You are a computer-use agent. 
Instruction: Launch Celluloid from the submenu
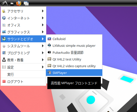tap(74, 39)
